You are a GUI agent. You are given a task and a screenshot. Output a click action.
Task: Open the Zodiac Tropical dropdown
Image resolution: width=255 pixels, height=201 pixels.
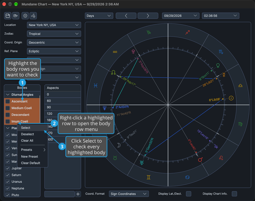tap(54, 34)
